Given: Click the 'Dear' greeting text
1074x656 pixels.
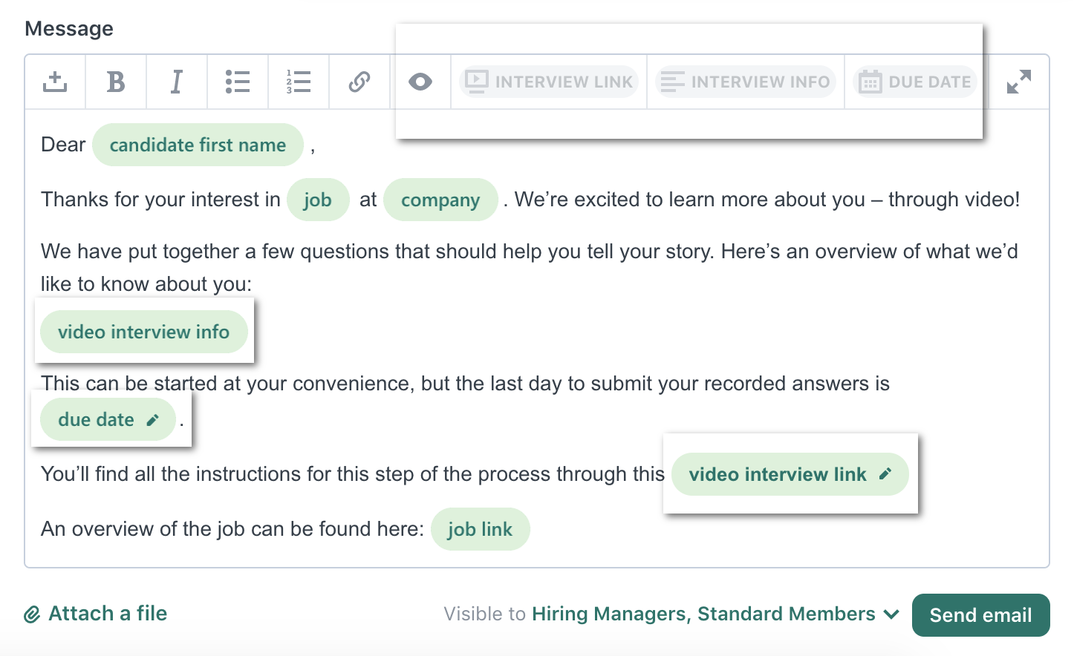Looking at the screenshot, I should (63, 145).
